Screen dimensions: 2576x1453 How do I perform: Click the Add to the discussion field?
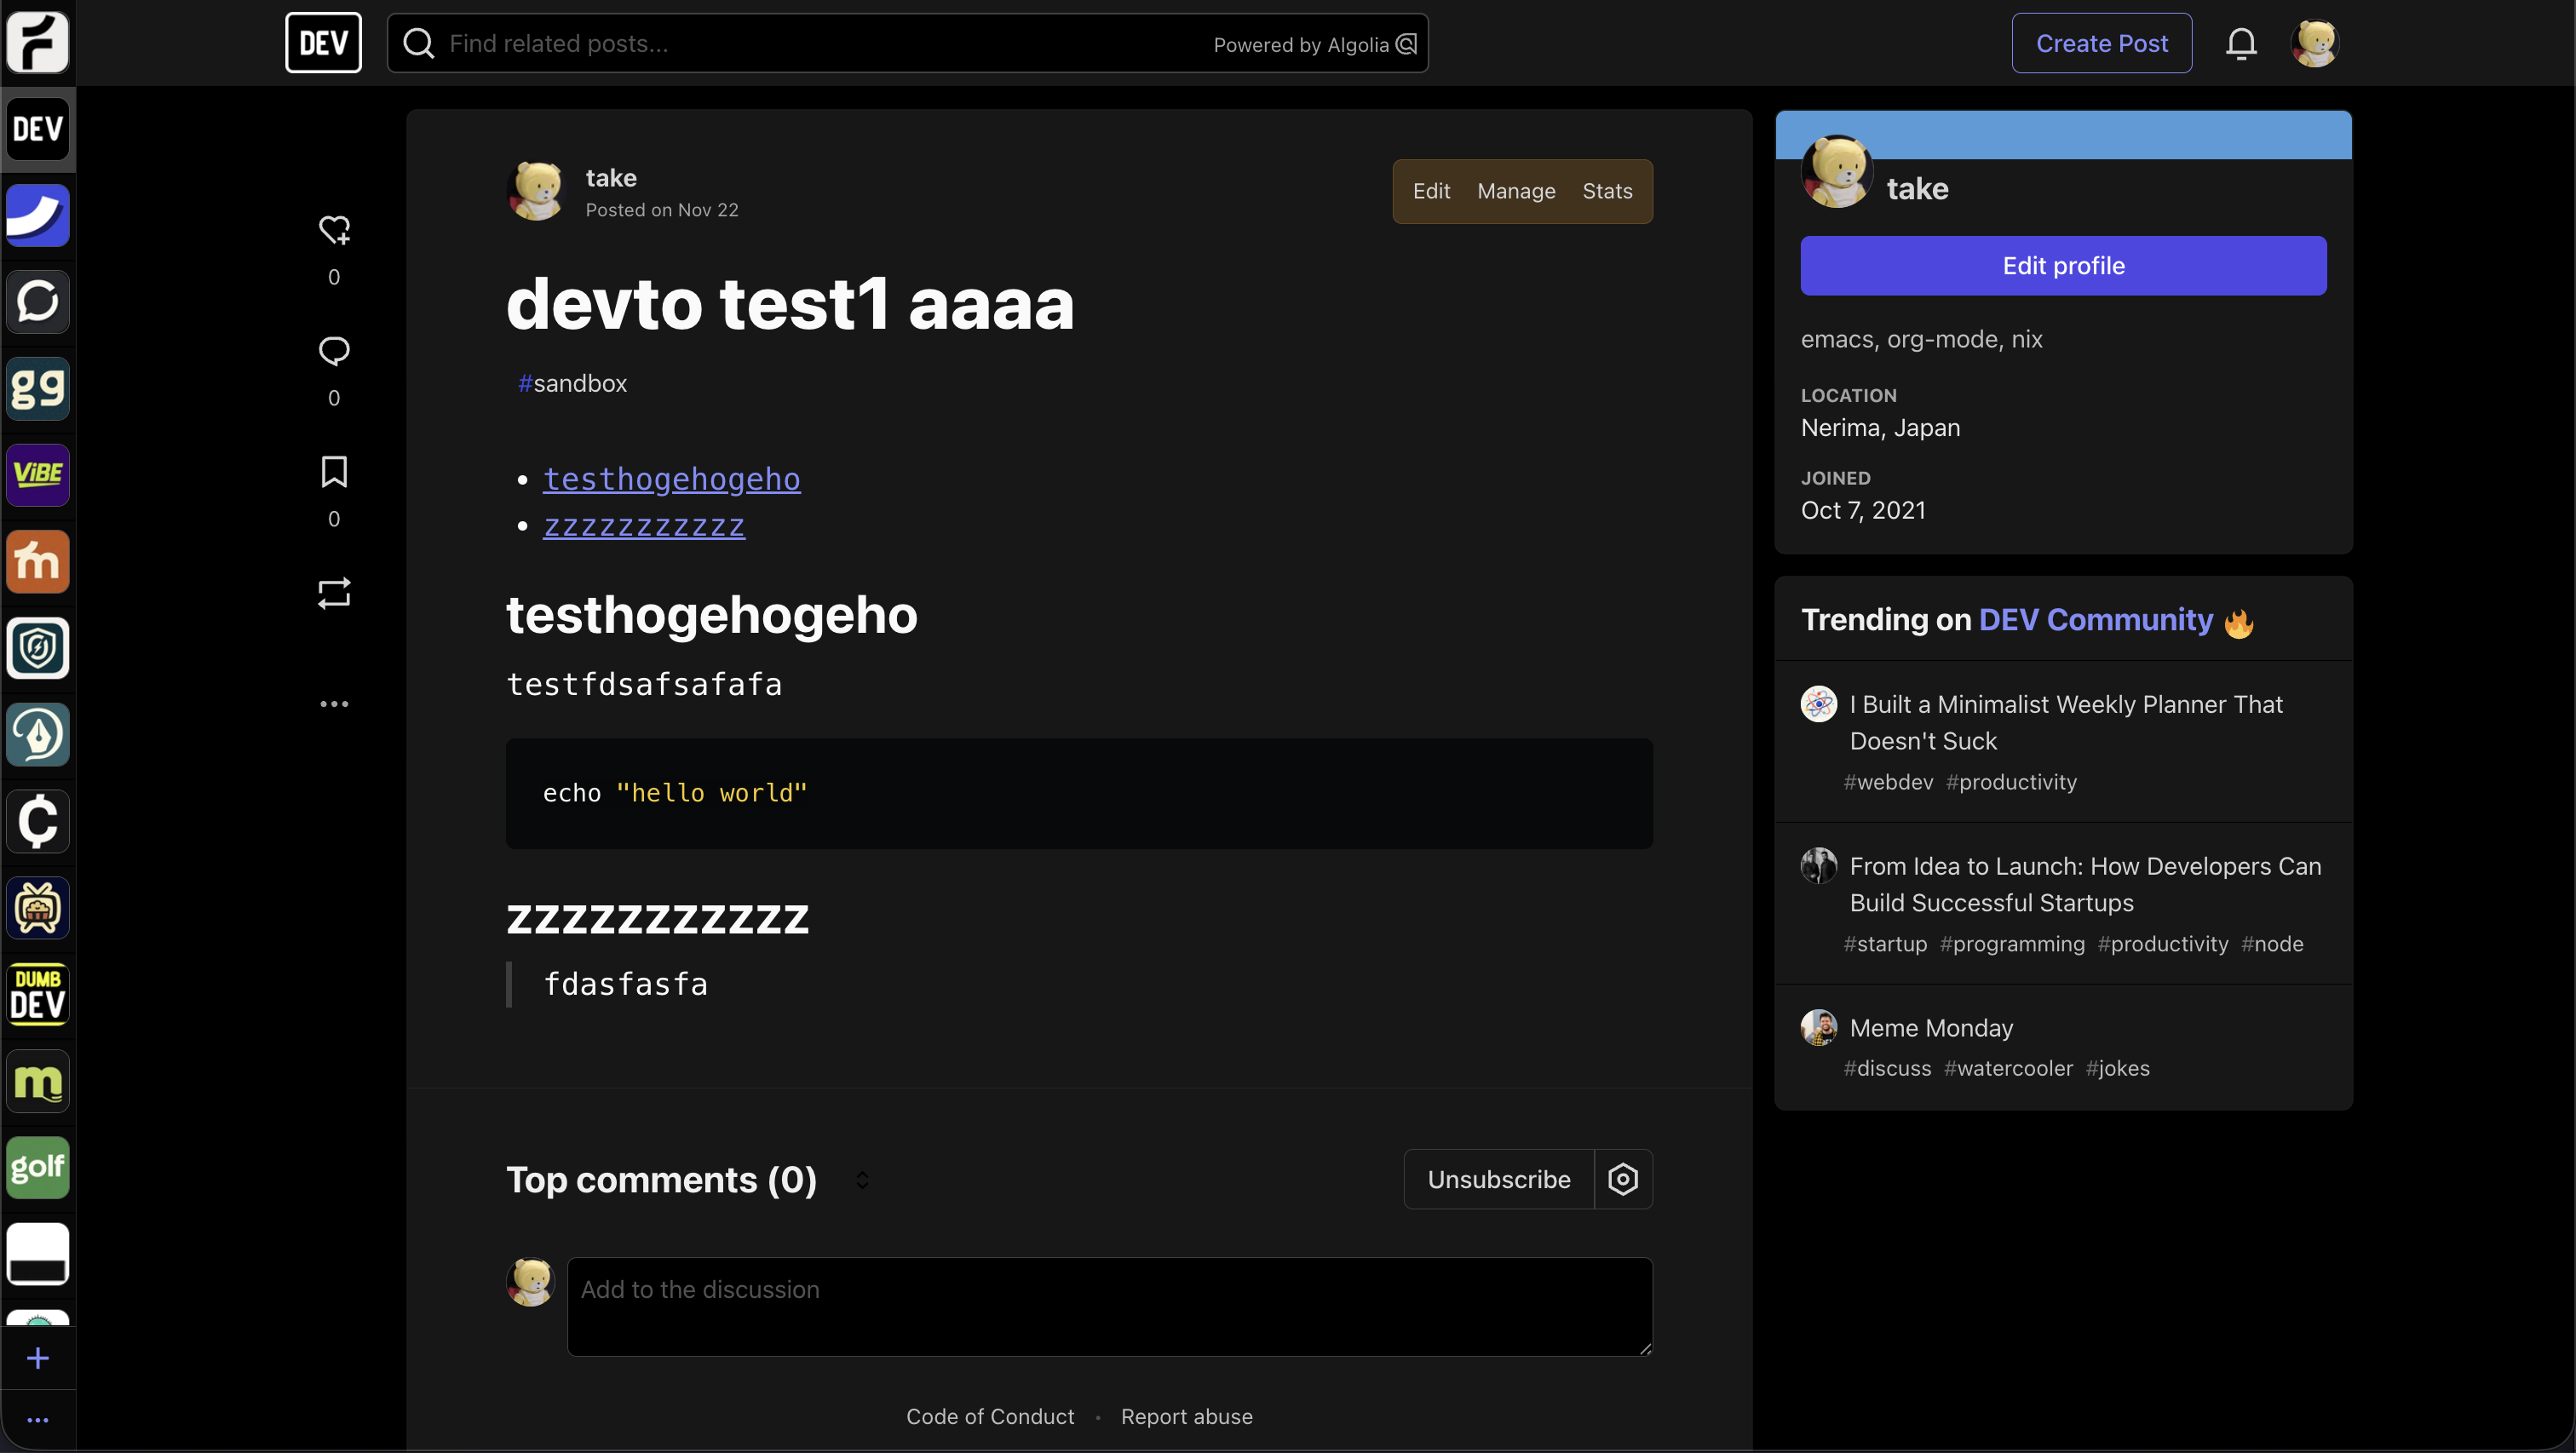(1109, 1306)
